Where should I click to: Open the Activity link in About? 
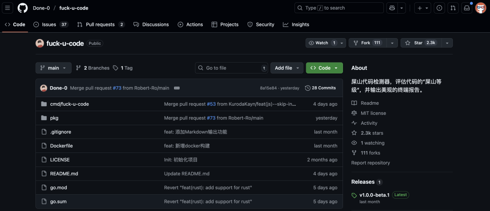point(364,123)
